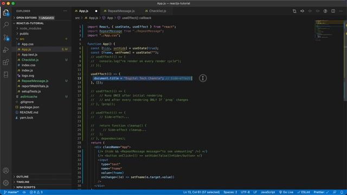Click the master branch status item
Image resolution: width=347 pixels, height=195 pixels.
coord(11,192)
